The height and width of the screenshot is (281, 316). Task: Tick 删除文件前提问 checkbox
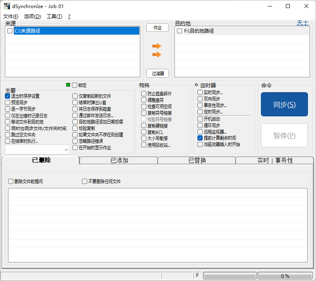10,181
